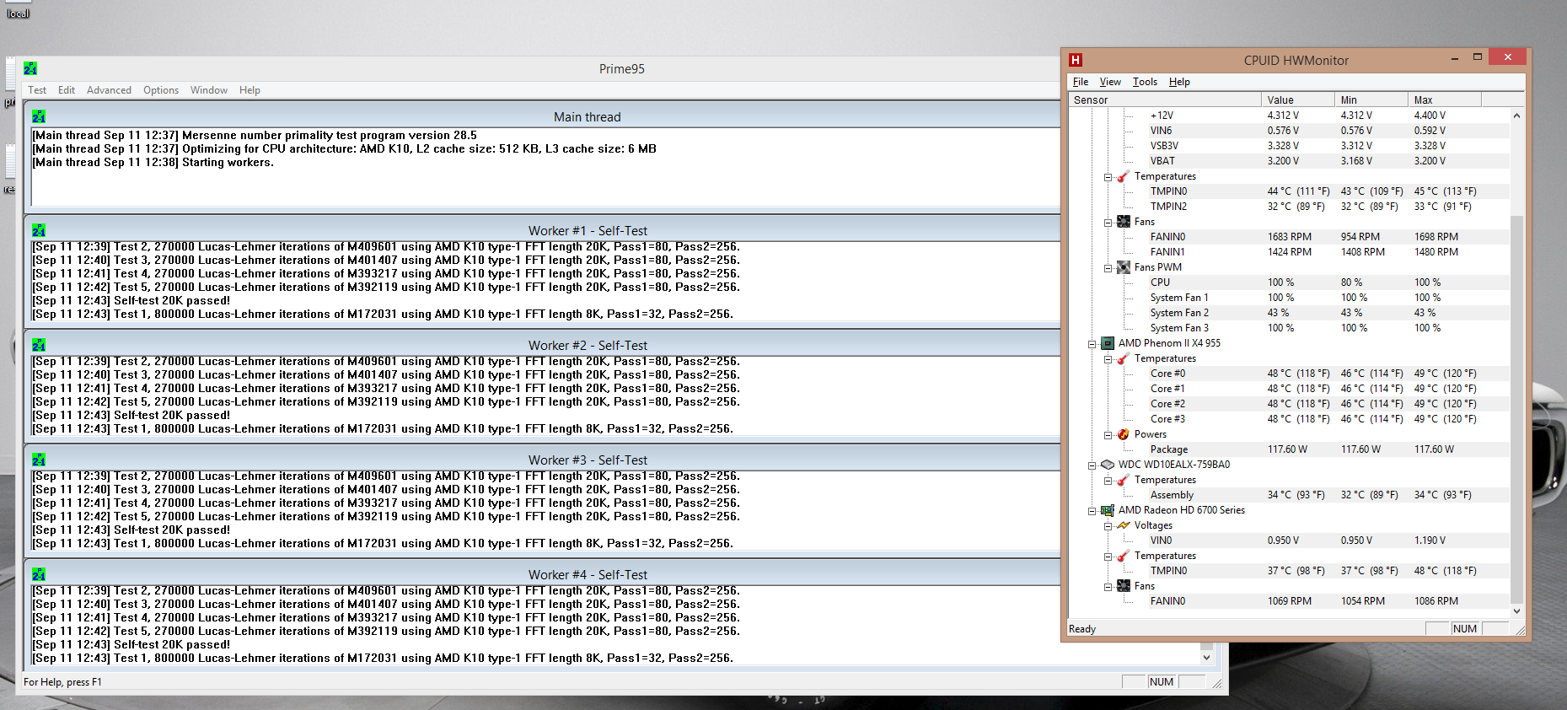Open the Test menu in Prime95
Image resolution: width=1567 pixels, height=710 pixels.
[x=37, y=90]
